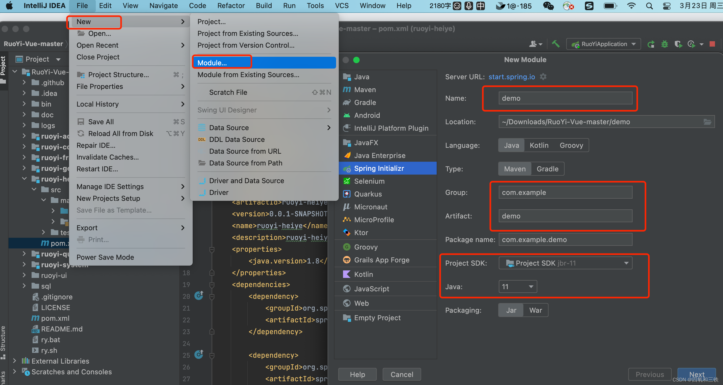Click the Run with Coverage icon
This screenshot has height=385, width=723.
(678, 44)
